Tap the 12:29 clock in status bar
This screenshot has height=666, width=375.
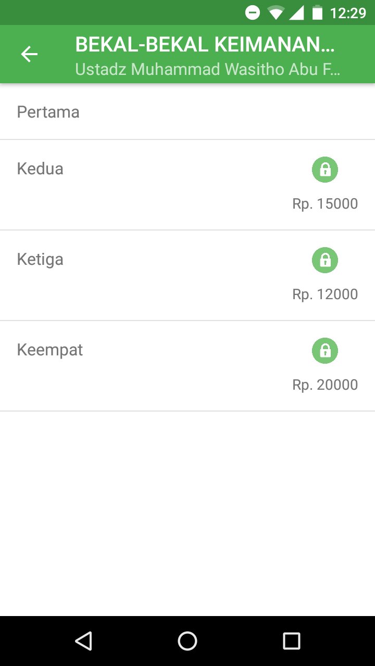coord(348,12)
